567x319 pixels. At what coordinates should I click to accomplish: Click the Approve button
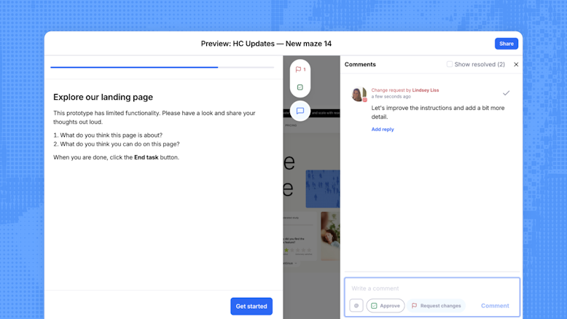coord(386,306)
